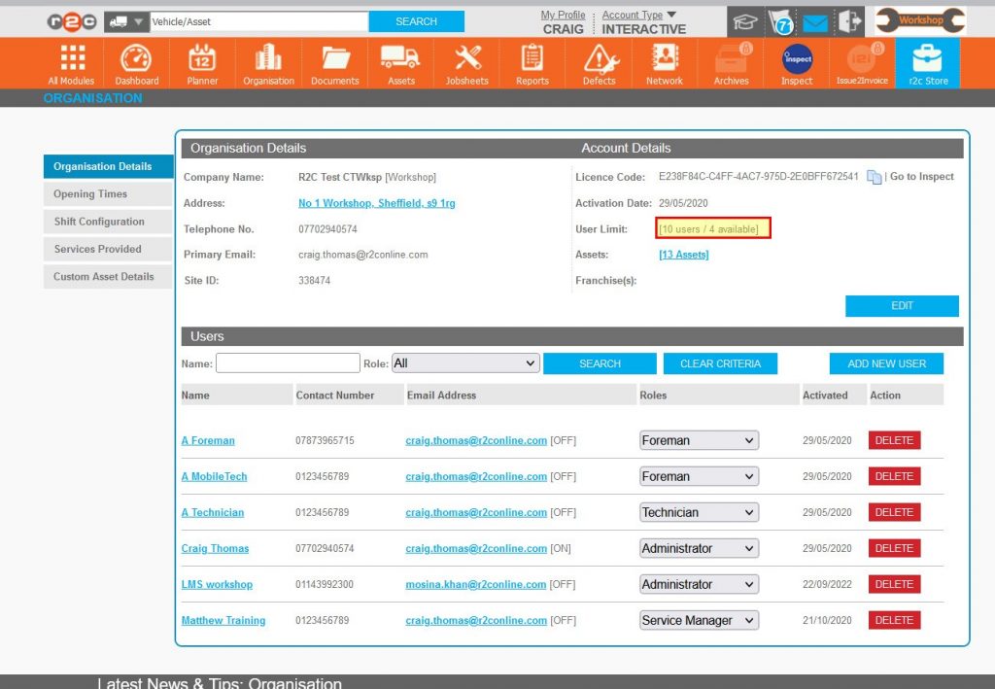Click inside the Name search field

tap(287, 362)
